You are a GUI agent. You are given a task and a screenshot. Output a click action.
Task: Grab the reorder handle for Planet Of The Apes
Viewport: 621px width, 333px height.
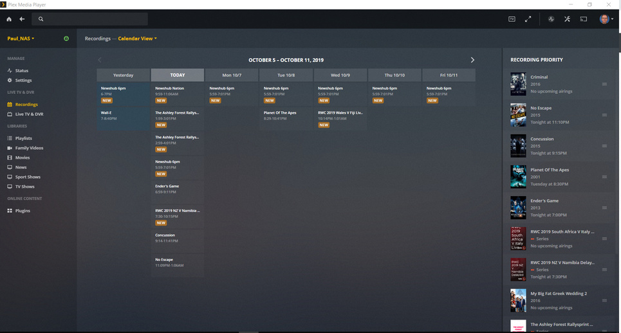604,176
